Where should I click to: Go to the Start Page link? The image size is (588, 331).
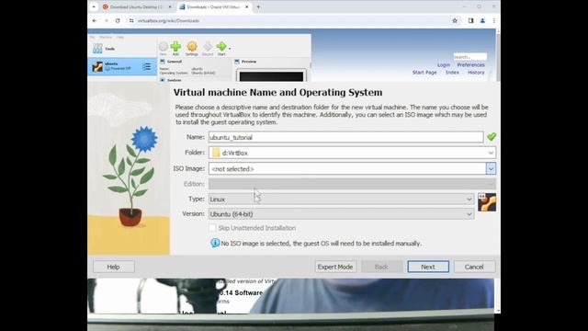click(424, 73)
